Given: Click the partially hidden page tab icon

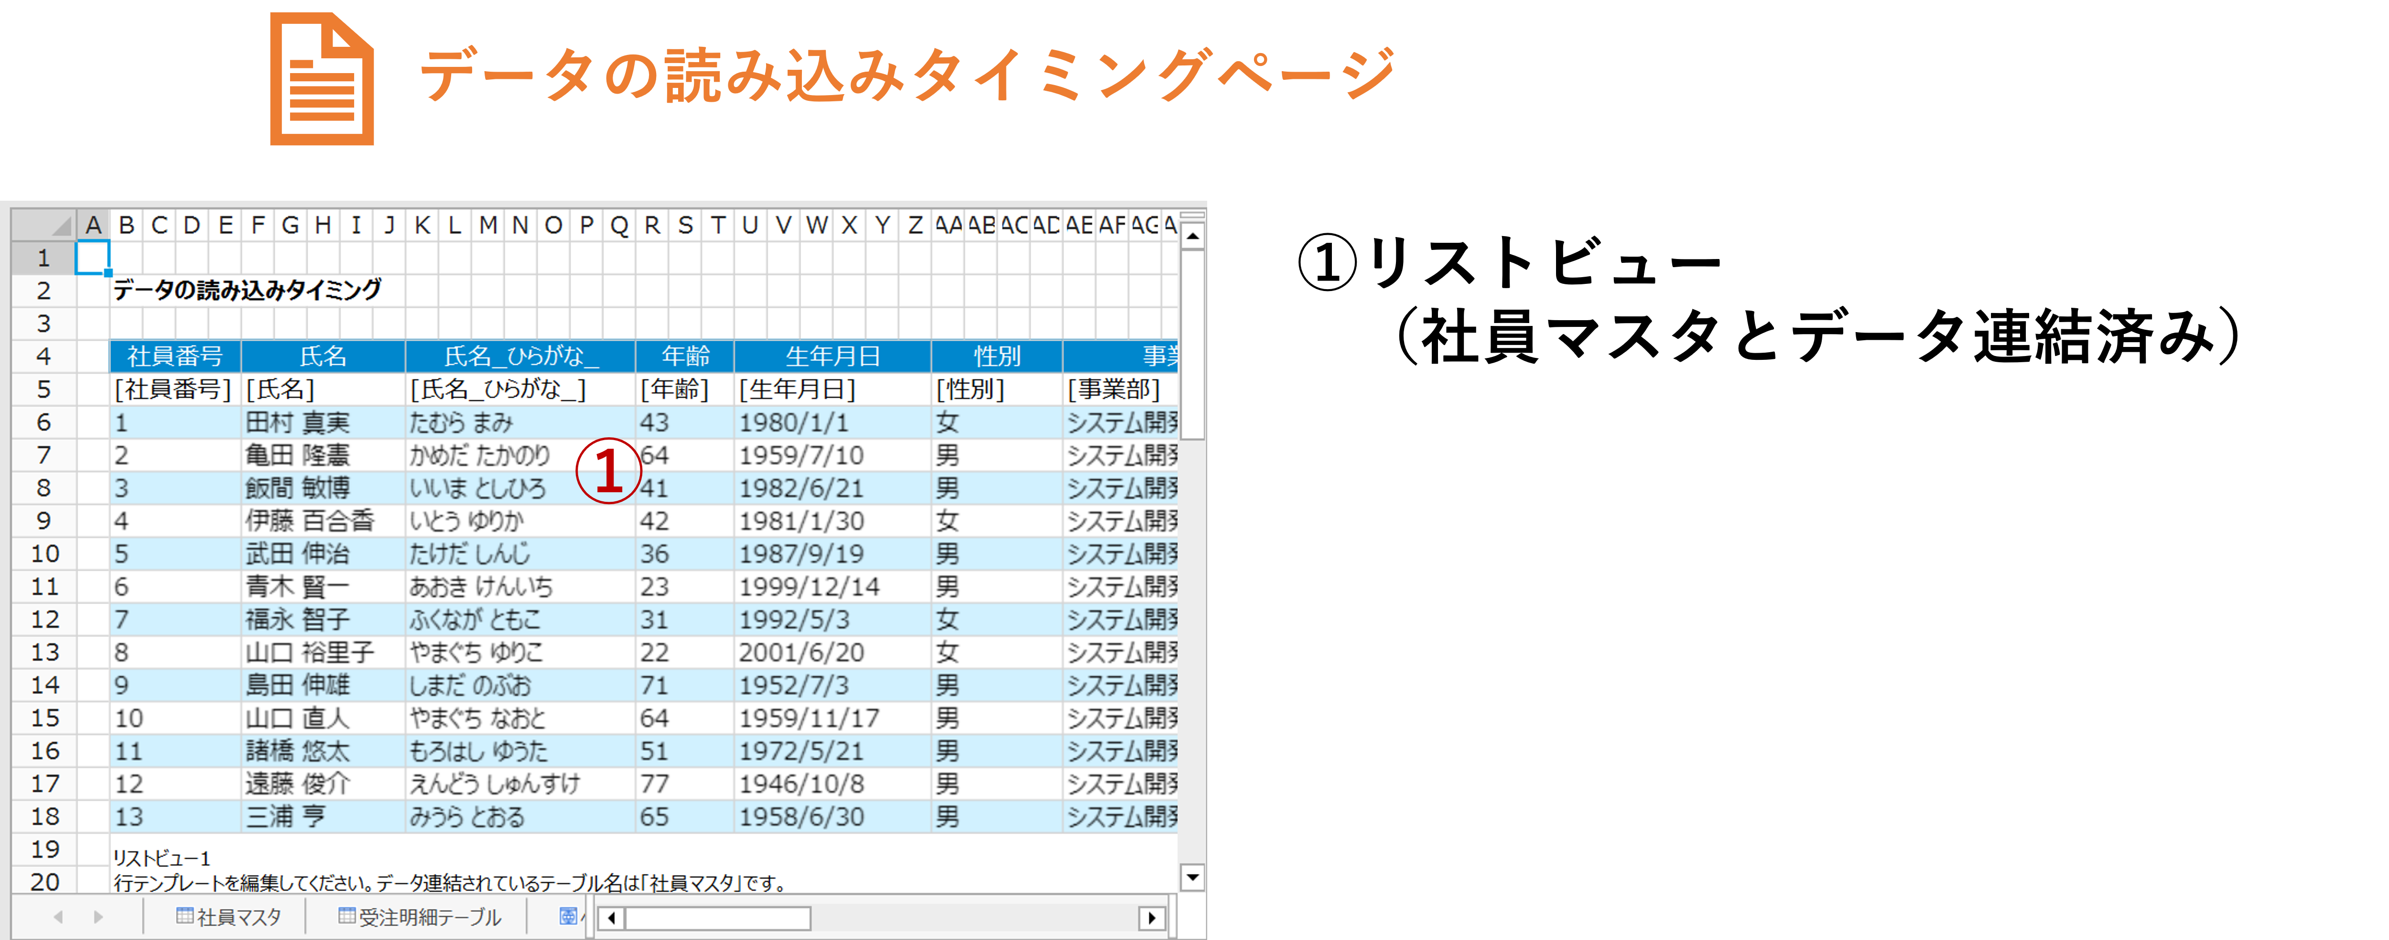Looking at the screenshot, I should (568, 916).
